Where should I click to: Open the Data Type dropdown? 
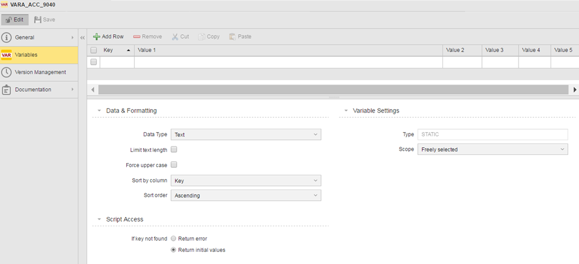pos(246,135)
